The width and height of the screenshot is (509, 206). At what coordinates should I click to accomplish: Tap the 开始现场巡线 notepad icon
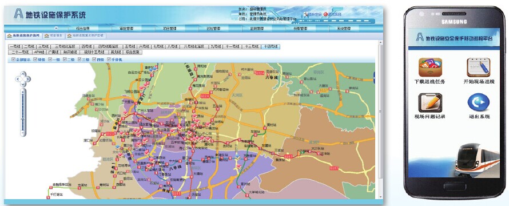pos(479,68)
